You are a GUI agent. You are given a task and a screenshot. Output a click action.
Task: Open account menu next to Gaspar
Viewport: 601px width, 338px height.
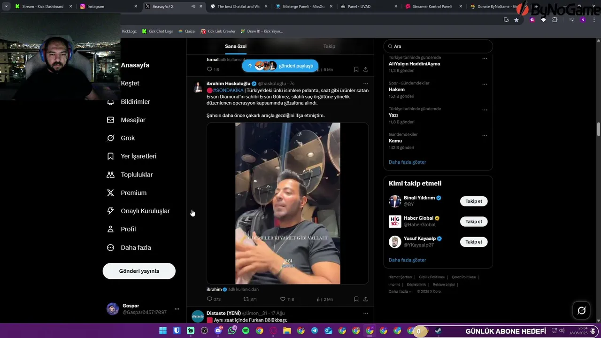coord(177,309)
